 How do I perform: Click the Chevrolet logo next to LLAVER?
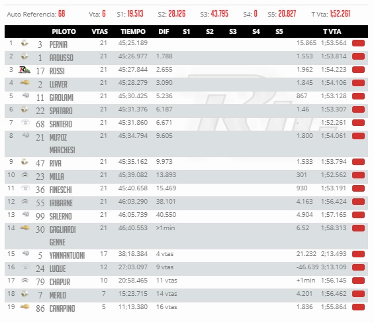24,83
